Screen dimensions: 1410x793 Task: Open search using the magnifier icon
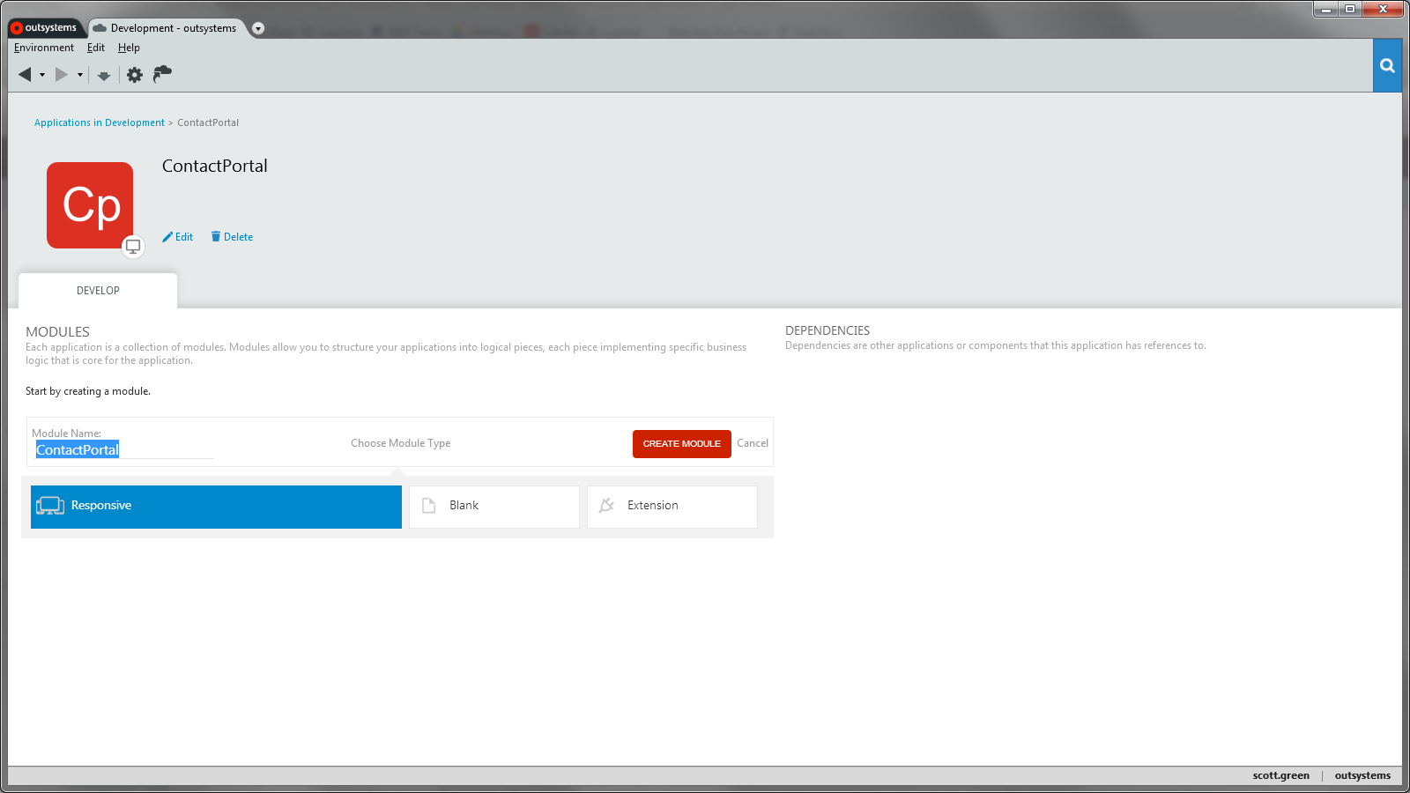[x=1387, y=65]
